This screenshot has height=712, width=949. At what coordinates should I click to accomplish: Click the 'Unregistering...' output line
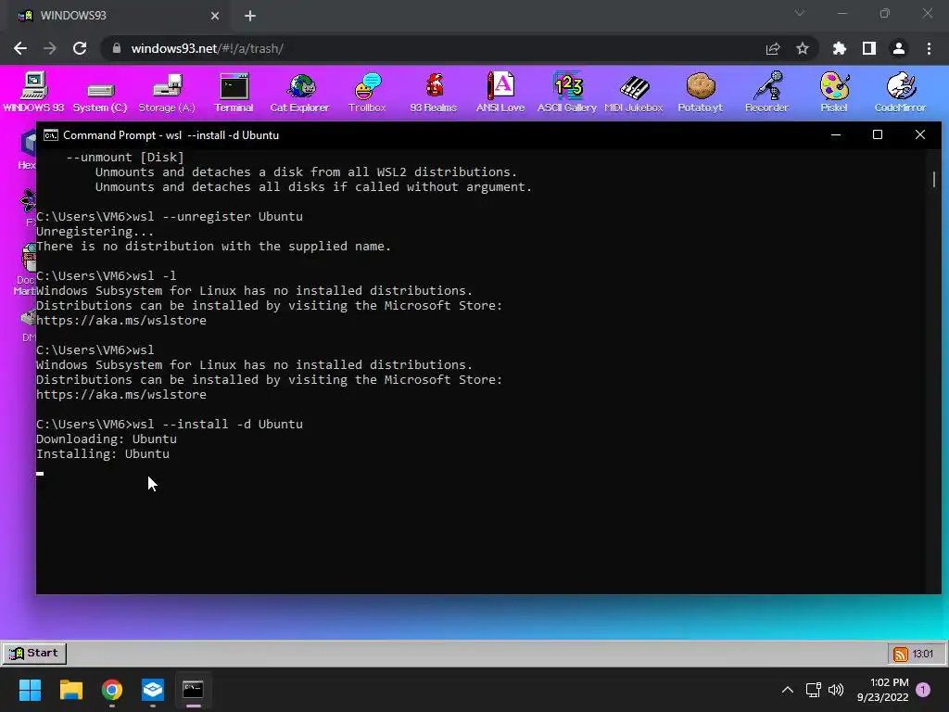[95, 231]
